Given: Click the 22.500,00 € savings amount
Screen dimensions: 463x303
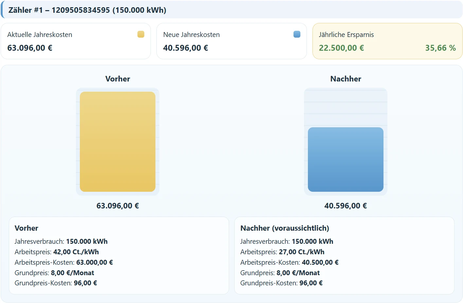Looking at the screenshot, I should point(341,48).
